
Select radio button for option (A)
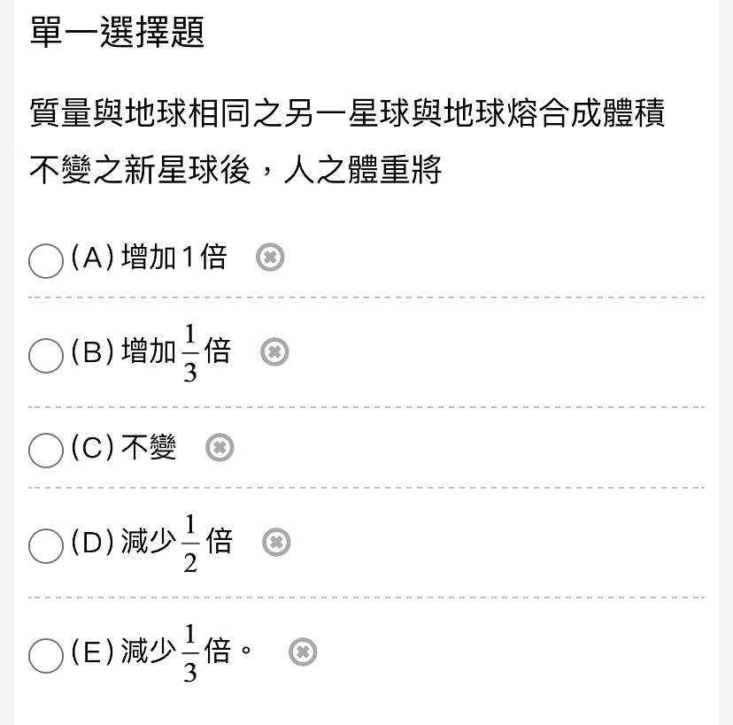click(46, 261)
